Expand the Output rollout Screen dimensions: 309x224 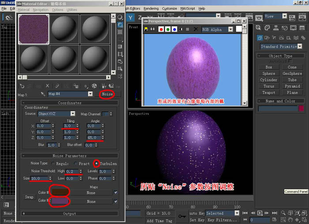tap(70, 213)
